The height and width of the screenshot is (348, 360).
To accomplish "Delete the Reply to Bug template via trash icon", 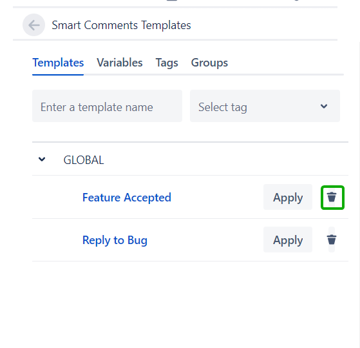I will 332,240.
